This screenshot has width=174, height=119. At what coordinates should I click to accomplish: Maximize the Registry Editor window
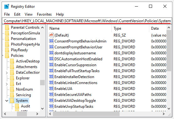tap(151, 6)
